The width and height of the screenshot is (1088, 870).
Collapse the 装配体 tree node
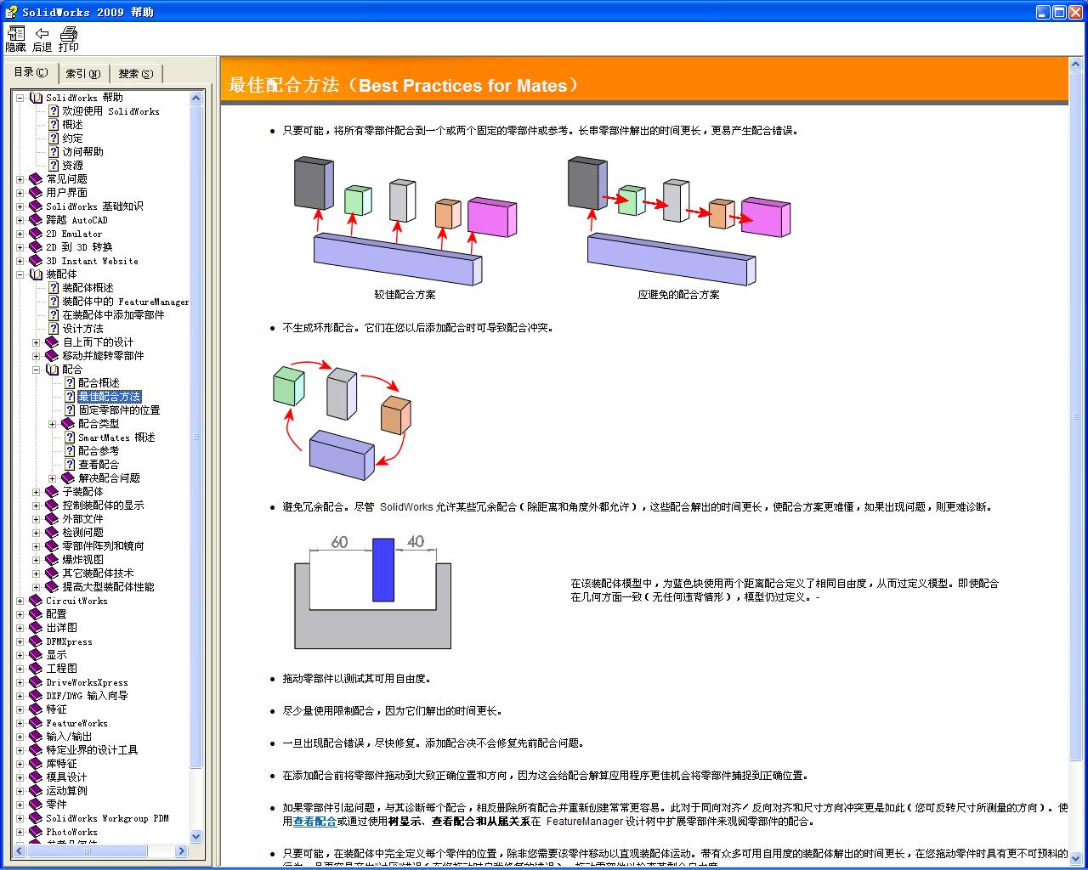[x=20, y=274]
